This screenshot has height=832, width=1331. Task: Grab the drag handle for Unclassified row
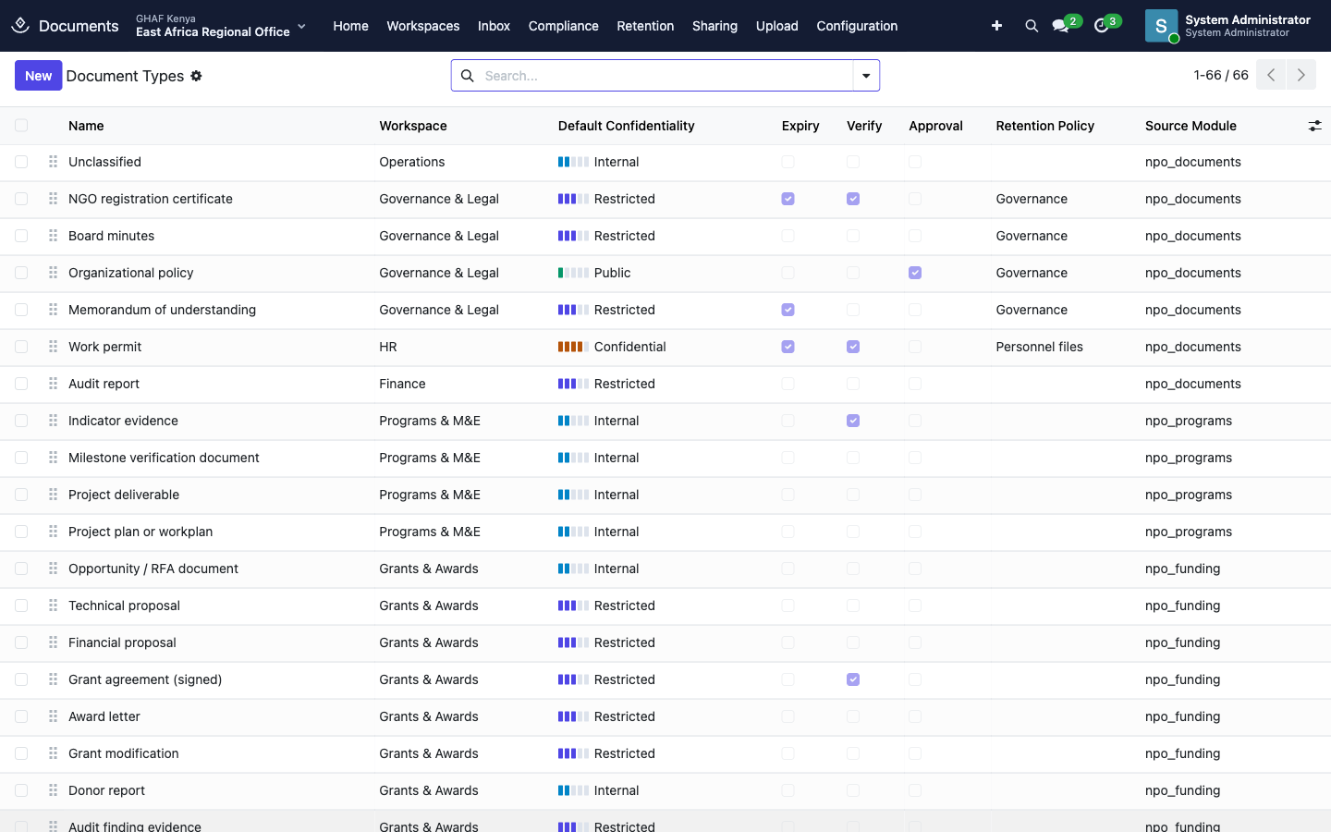53,162
